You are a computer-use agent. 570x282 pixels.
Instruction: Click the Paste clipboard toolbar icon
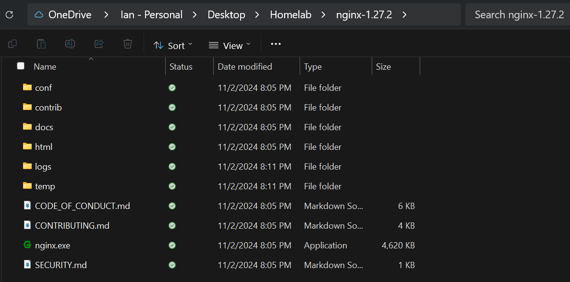[x=41, y=44]
